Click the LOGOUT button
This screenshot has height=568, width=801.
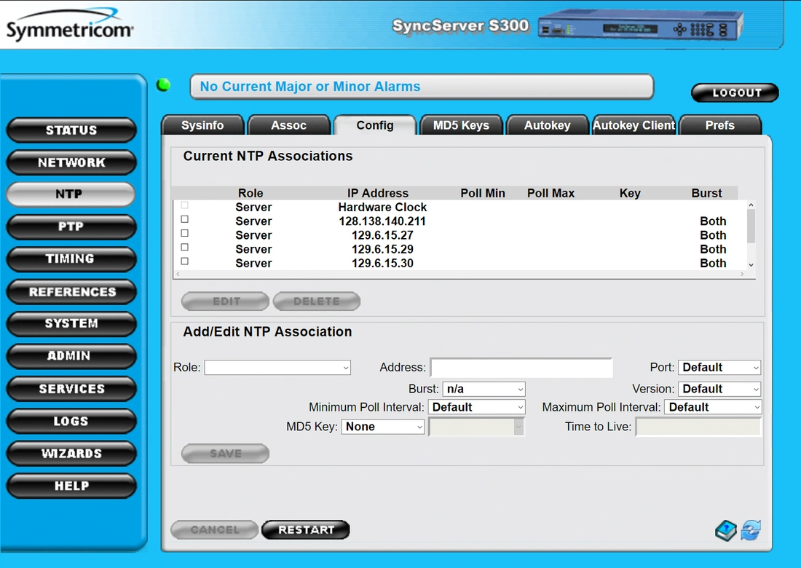coord(735,92)
